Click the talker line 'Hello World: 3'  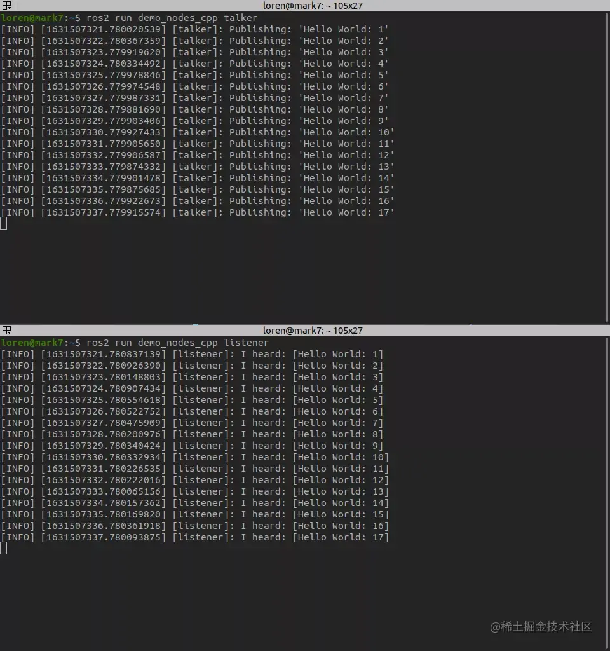tap(194, 52)
